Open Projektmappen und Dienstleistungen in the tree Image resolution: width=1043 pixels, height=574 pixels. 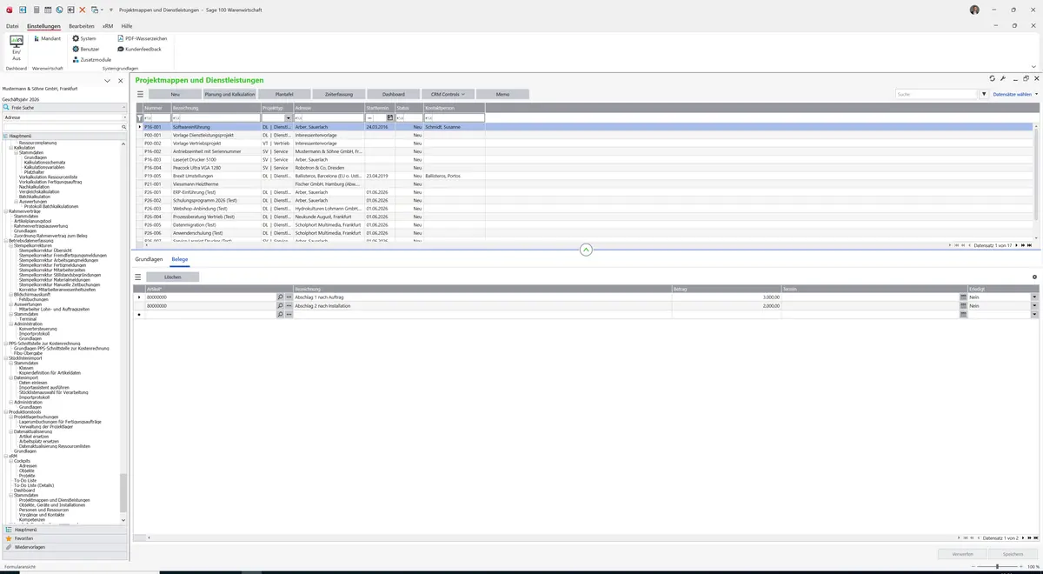[54, 500]
